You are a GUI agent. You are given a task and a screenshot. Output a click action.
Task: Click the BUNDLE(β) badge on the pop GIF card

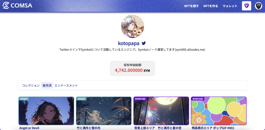(x=197, y=99)
